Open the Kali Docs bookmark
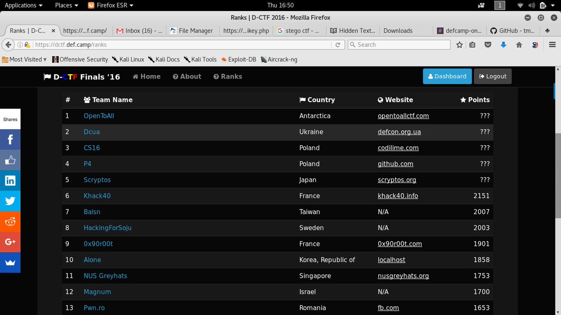Image resolution: width=561 pixels, height=315 pixels. 164,59
